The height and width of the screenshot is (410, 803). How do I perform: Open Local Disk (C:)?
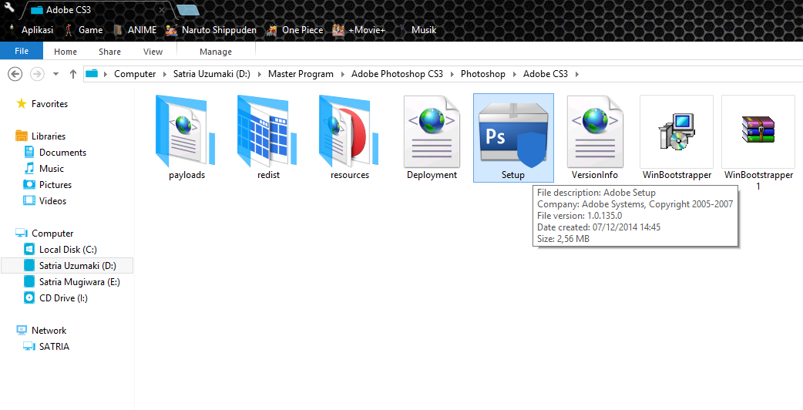(x=68, y=250)
